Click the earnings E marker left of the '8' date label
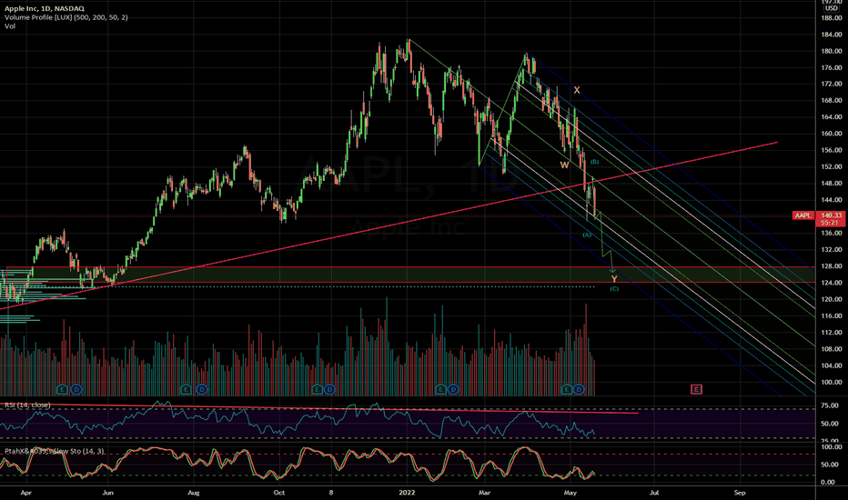Viewport: 848px width, 500px height. (x=317, y=389)
